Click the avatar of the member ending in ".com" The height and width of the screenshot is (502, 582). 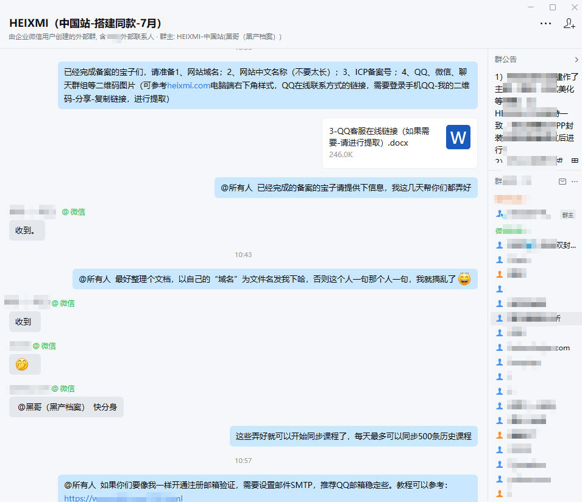pos(500,347)
